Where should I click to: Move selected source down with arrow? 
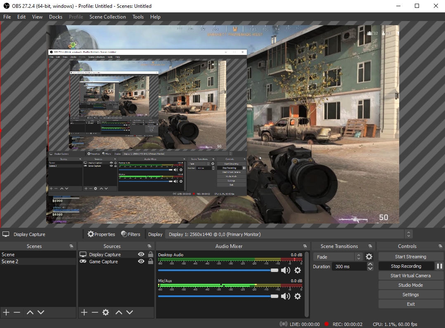click(130, 312)
